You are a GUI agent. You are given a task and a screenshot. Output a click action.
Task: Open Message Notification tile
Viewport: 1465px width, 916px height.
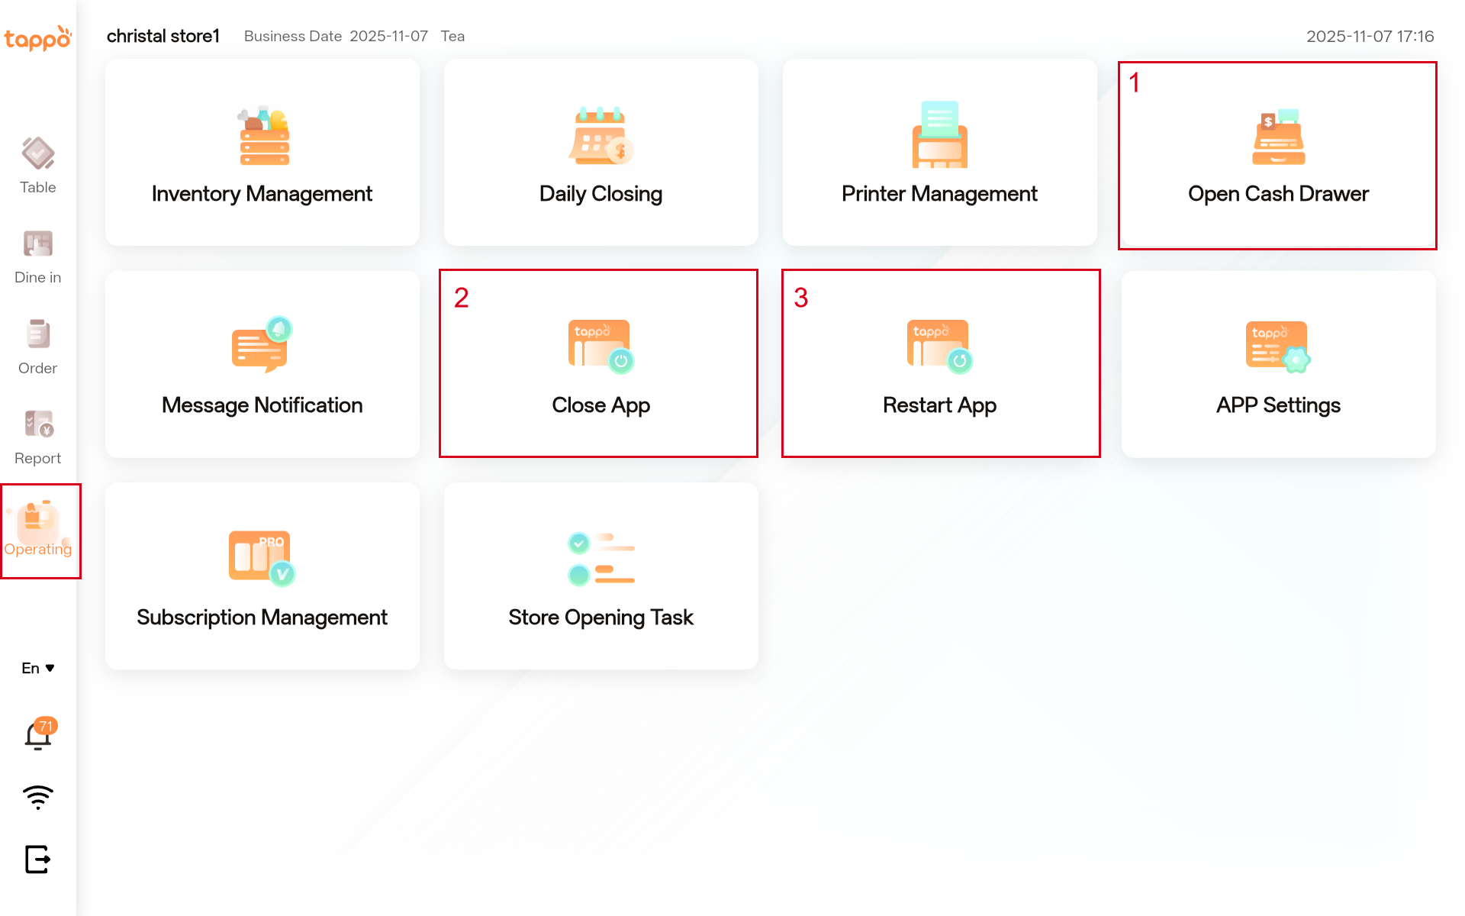point(262,364)
